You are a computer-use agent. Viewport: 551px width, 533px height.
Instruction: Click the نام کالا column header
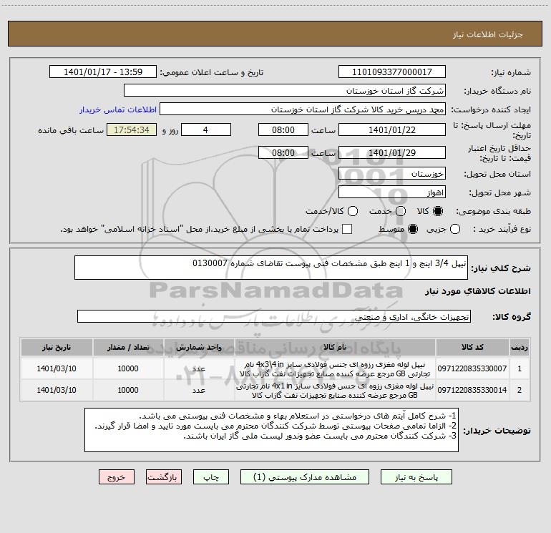[335, 347]
